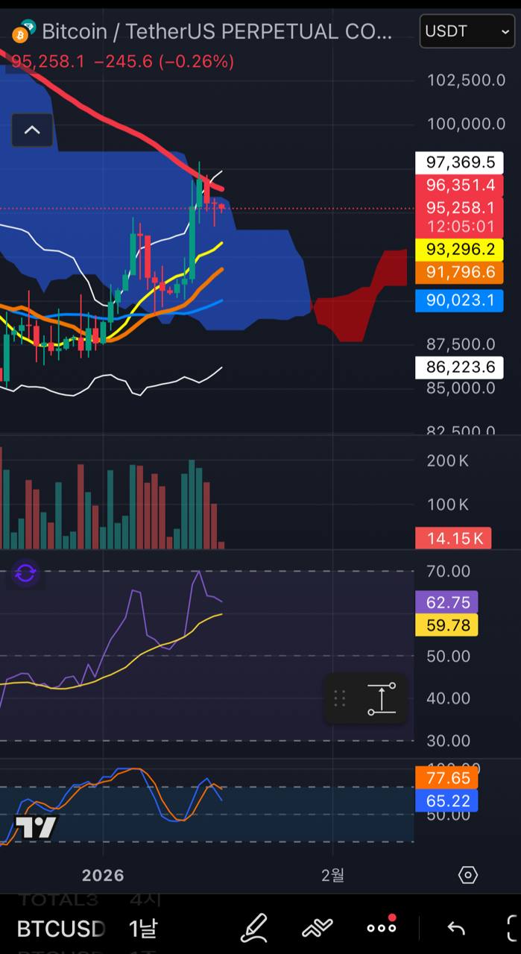Select the yellow 93,296.2 price label
The image size is (521, 954).
point(459,250)
